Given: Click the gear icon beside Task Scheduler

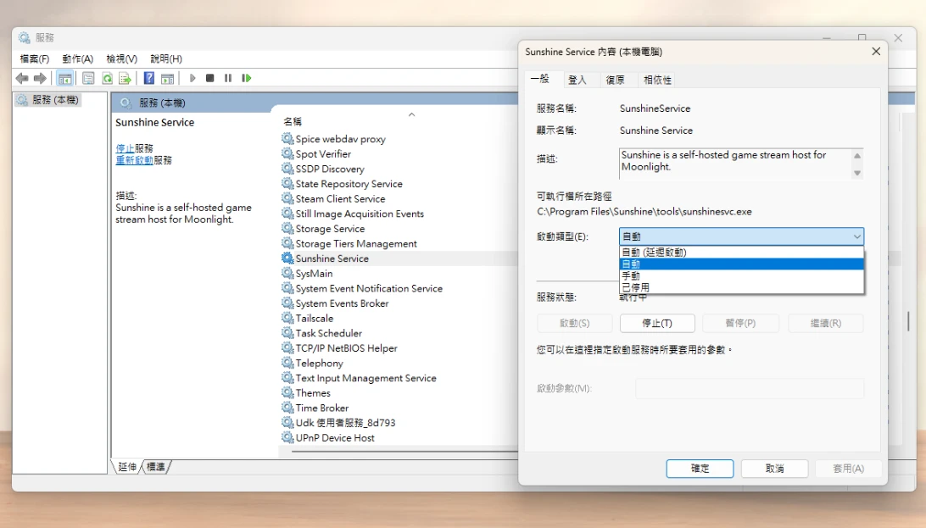Looking at the screenshot, I should [x=287, y=333].
